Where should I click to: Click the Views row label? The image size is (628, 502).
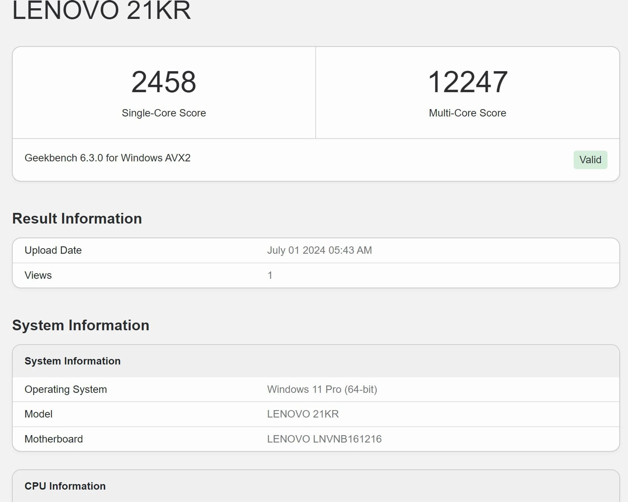pos(38,275)
